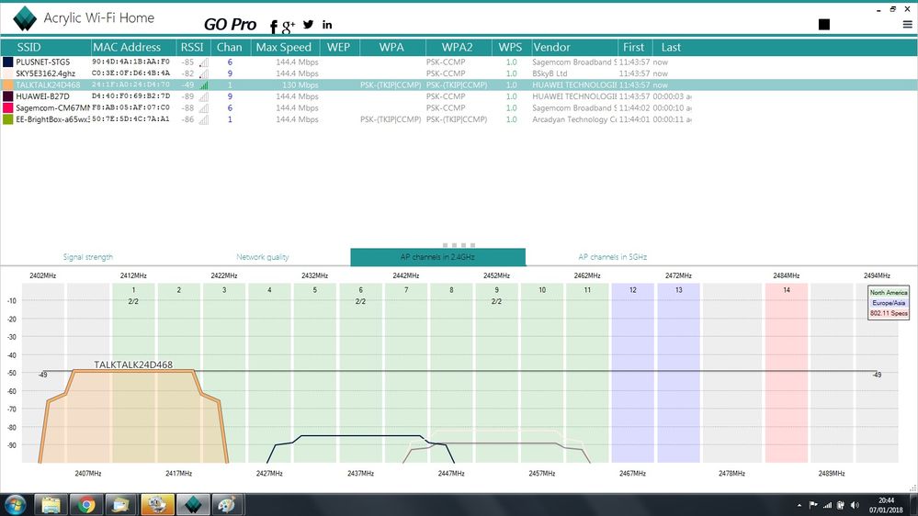Image resolution: width=918 pixels, height=516 pixels.
Task: Click signal bars icon for EE-BrightBox
Action: click(204, 120)
